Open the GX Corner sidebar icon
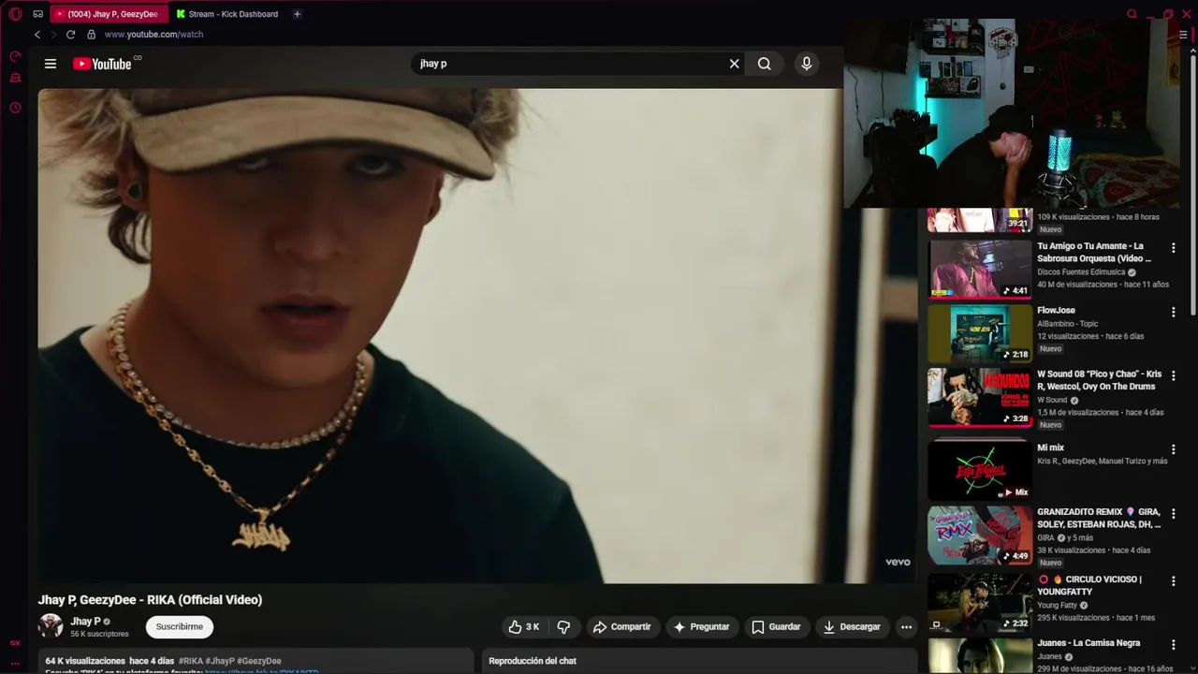The height and width of the screenshot is (674, 1198). point(15,78)
